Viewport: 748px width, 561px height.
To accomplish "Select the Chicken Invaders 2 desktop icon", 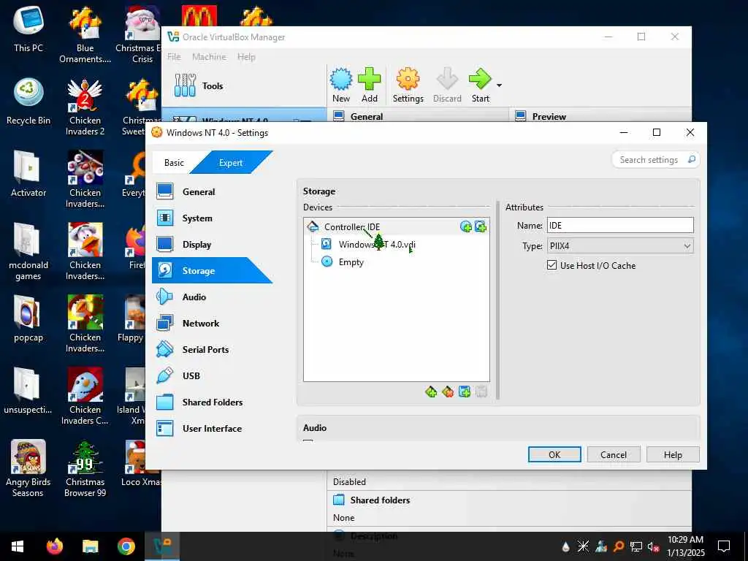I will pyautogui.click(x=85, y=107).
